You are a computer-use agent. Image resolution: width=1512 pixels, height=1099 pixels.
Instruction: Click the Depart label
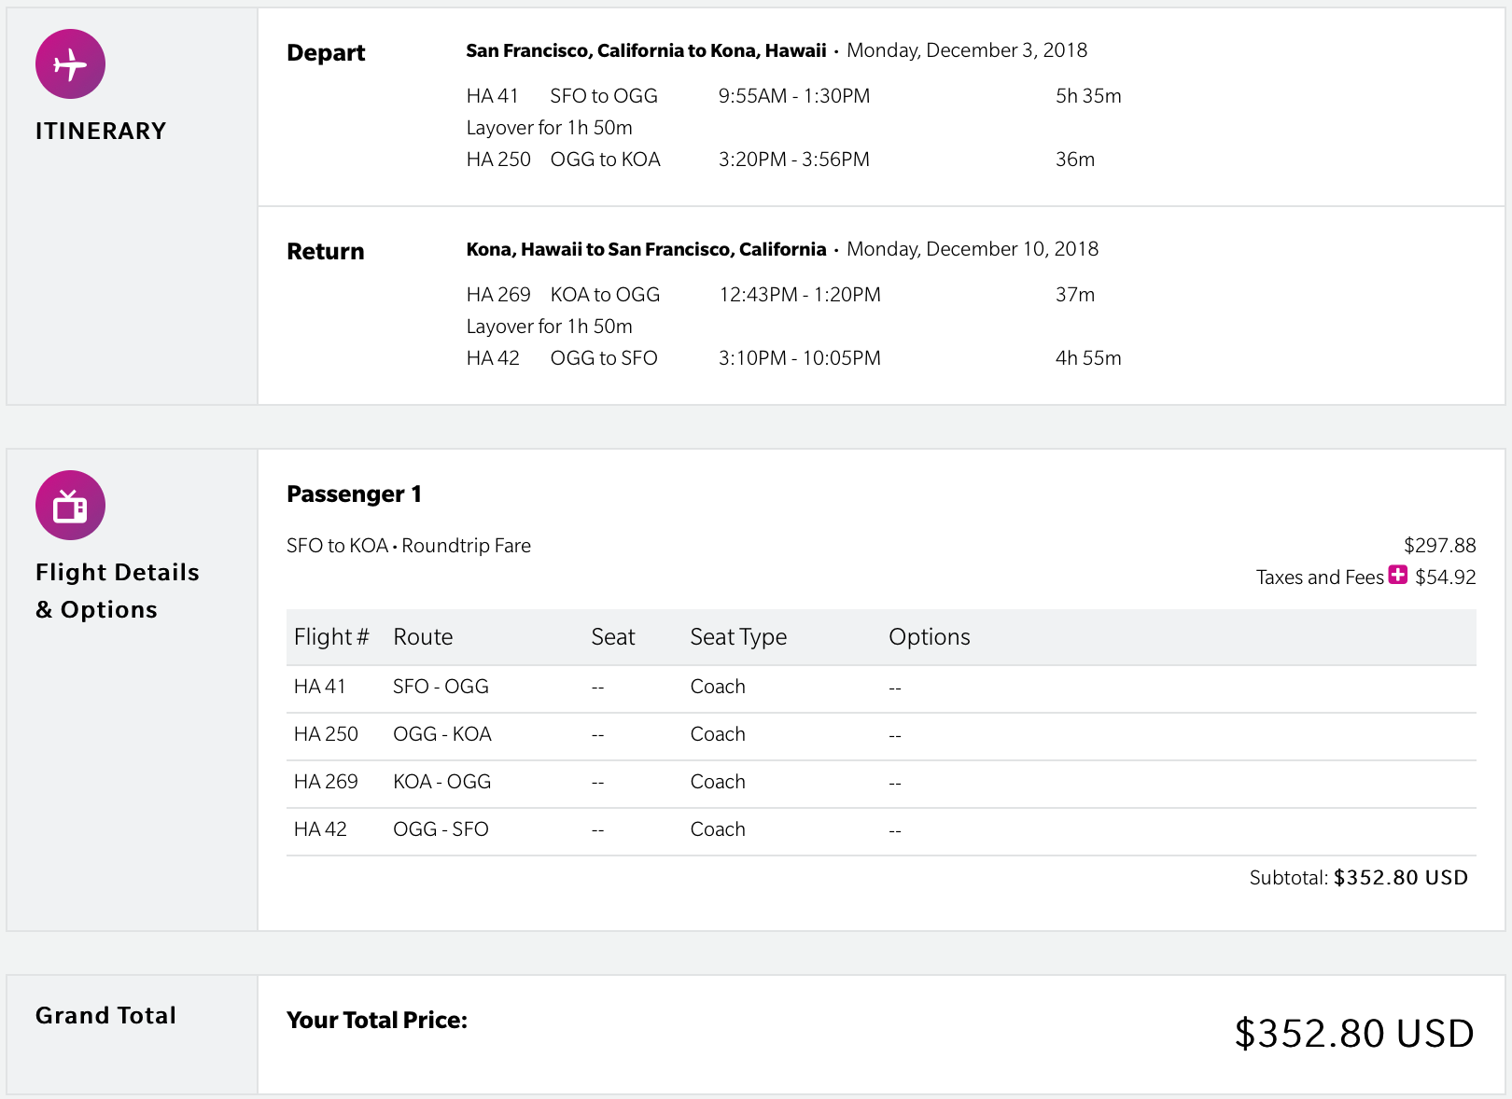(326, 53)
